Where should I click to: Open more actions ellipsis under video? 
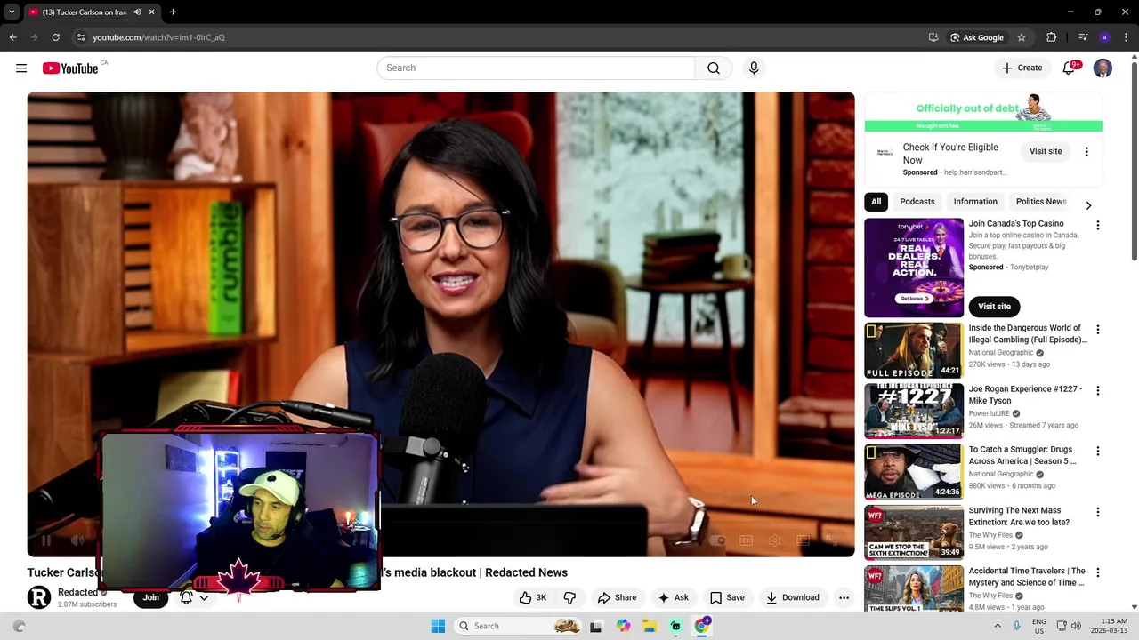(x=844, y=597)
